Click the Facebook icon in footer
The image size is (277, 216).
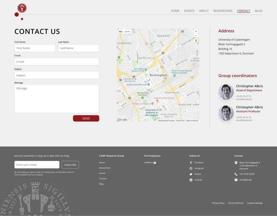click(x=191, y=163)
